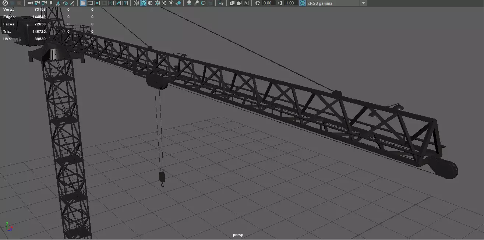Toggle X-Ray Active Components icon
The image size is (484, 240).
pos(239,3)
